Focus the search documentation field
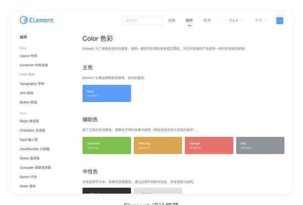303x205 pixels. tap(142, 21)
